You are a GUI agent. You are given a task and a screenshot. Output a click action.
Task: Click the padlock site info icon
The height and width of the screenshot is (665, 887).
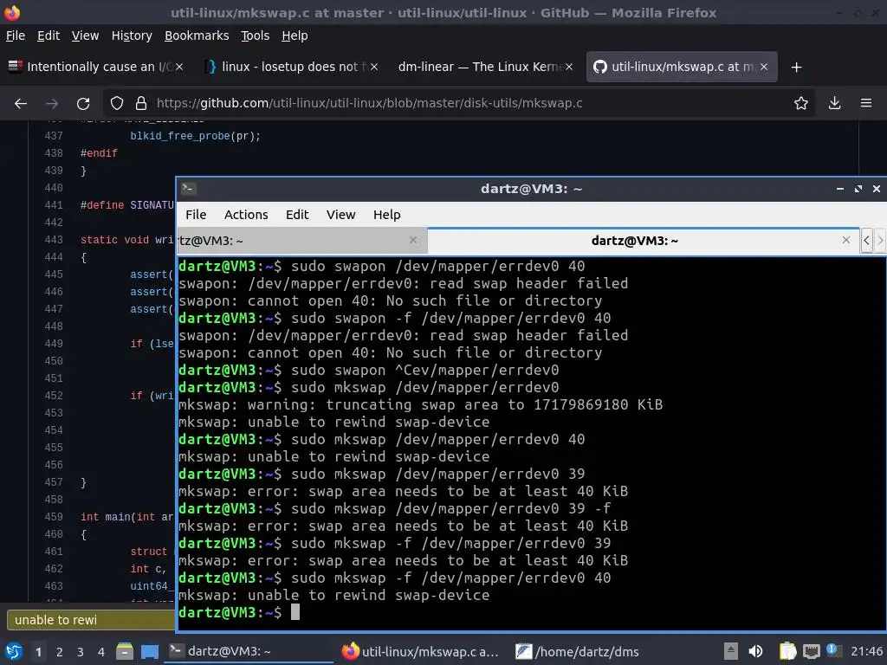[141, 104]
